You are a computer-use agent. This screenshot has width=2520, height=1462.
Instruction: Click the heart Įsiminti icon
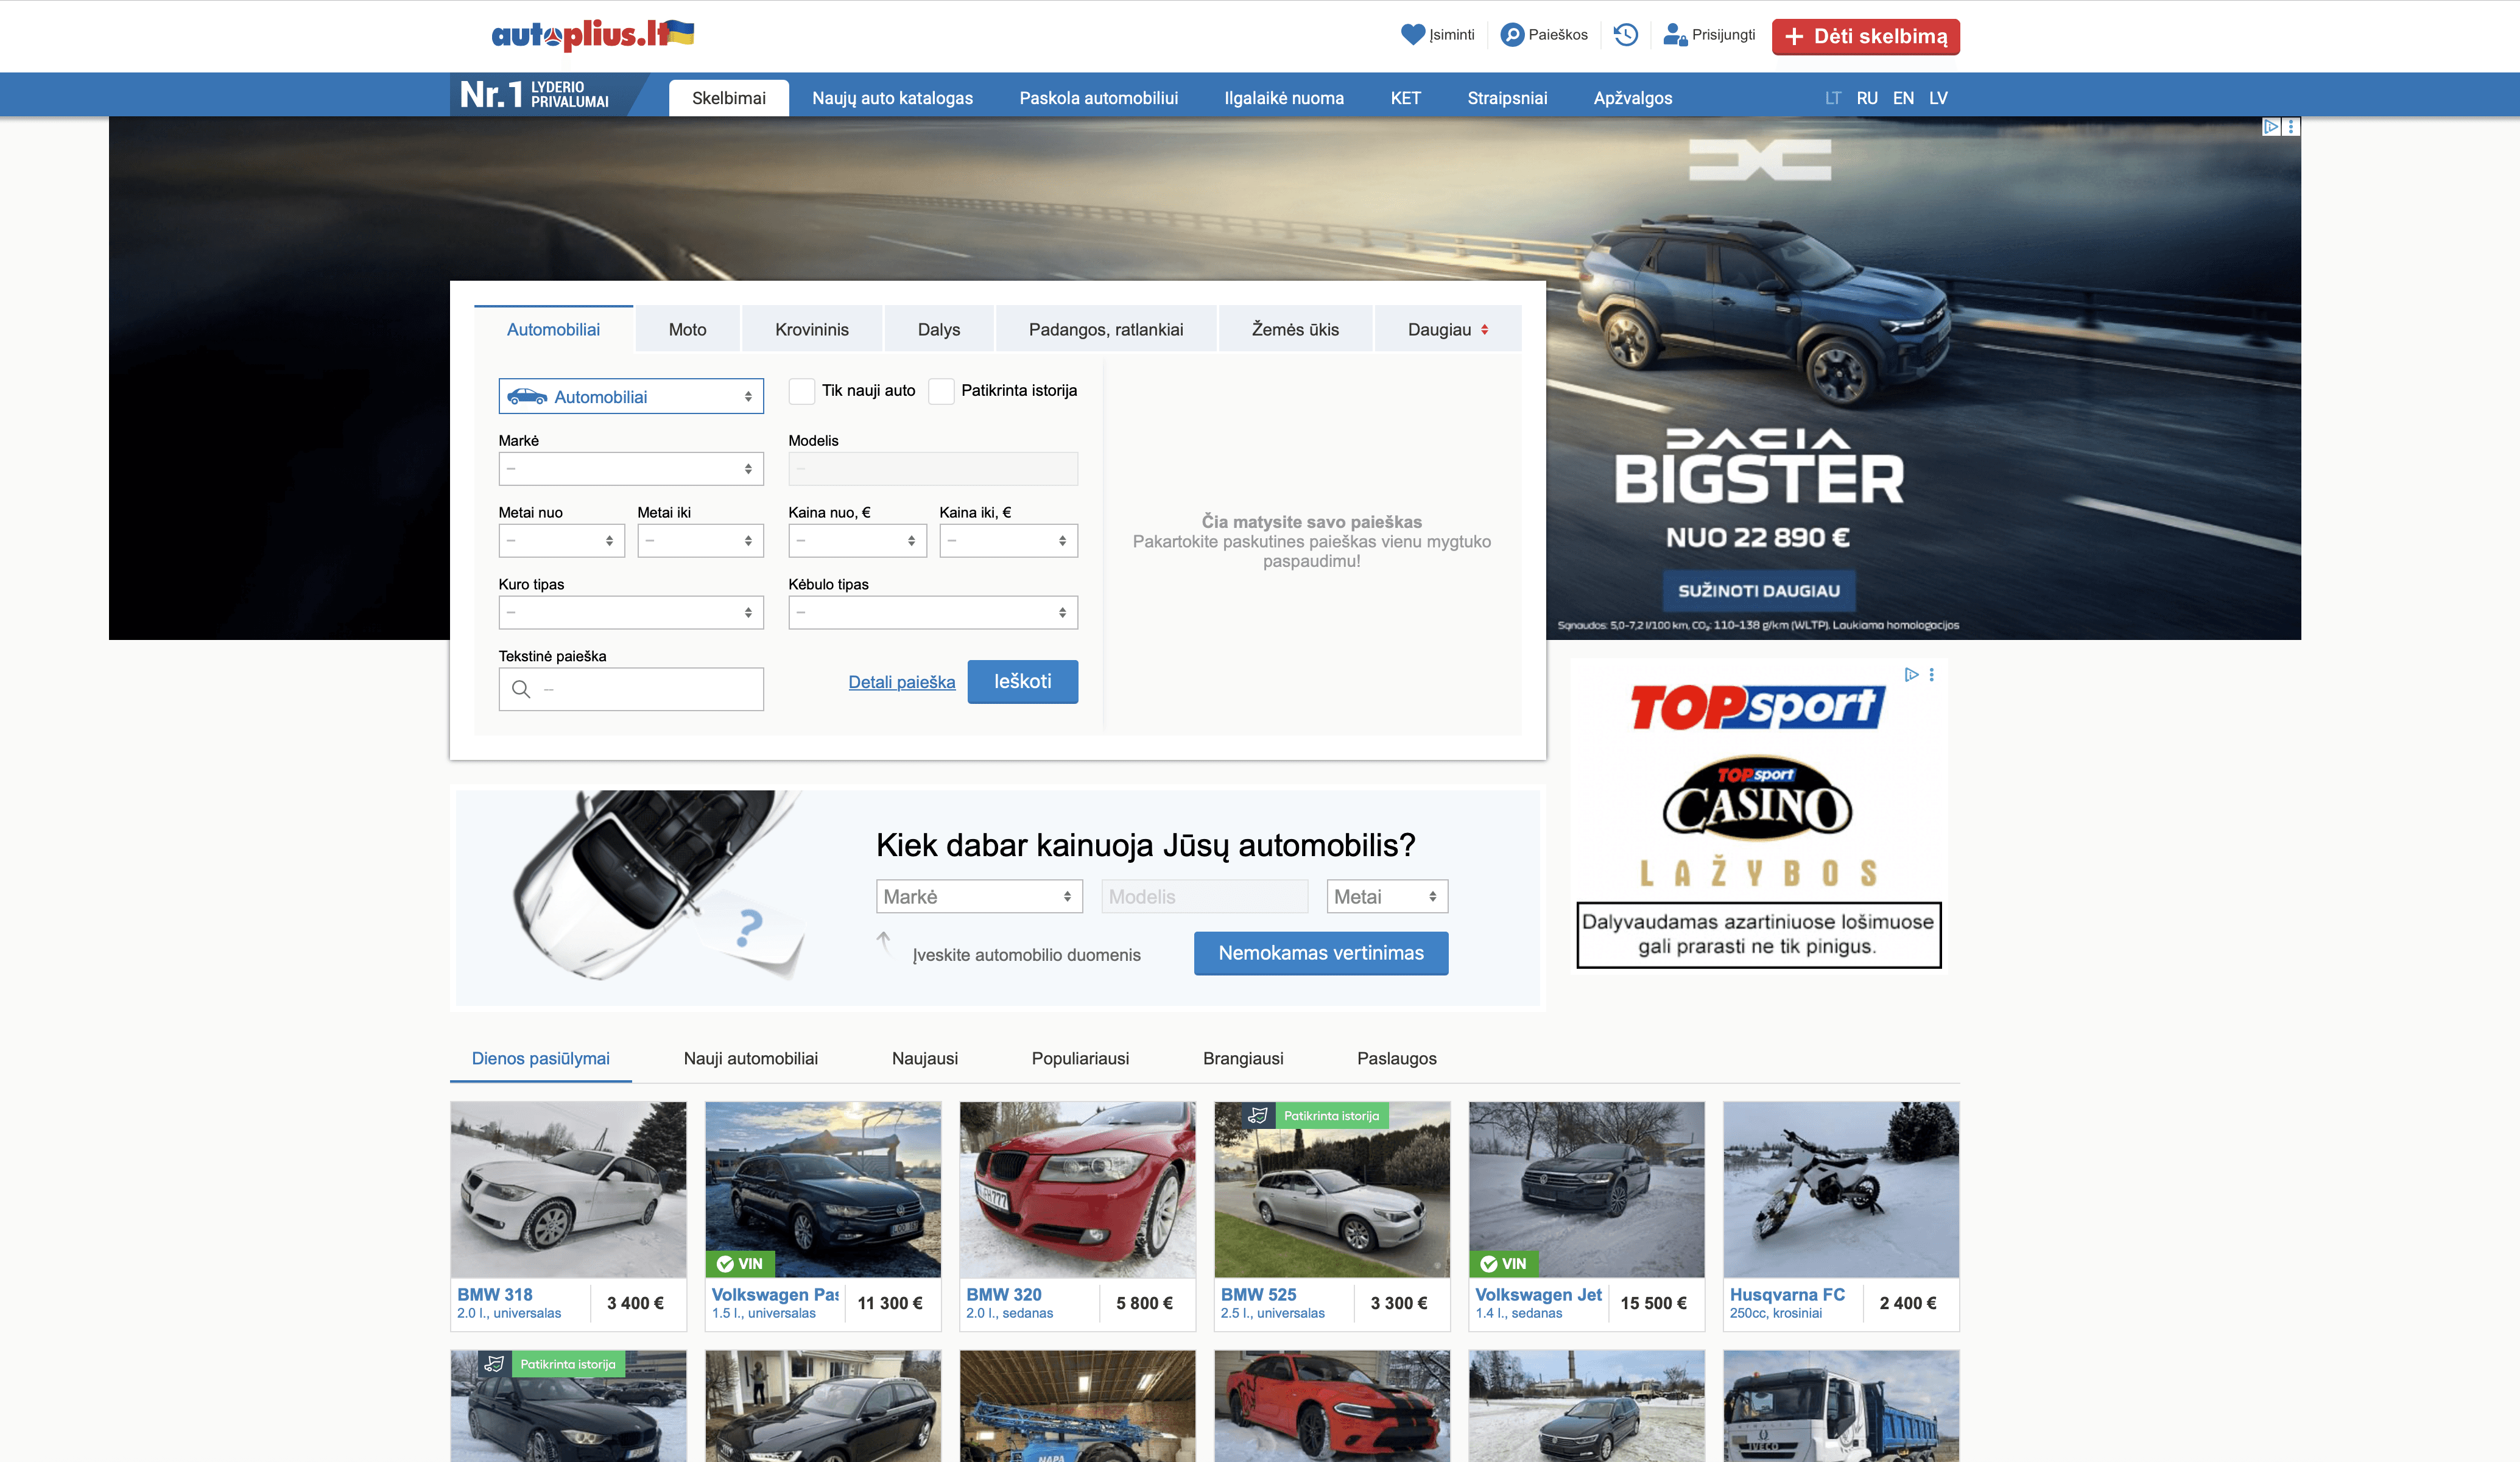1412,35
